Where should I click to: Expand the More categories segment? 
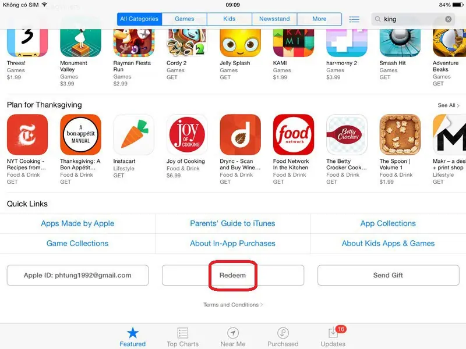[x=319, y=19]
